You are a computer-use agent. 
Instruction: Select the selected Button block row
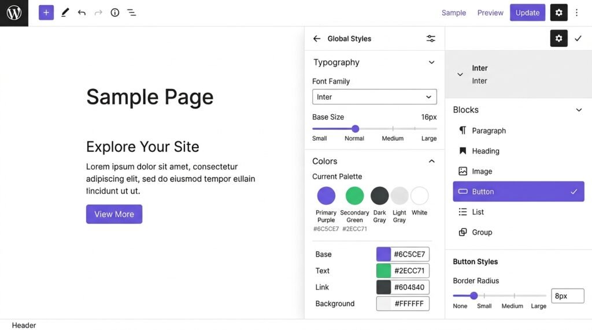[519, 192]
